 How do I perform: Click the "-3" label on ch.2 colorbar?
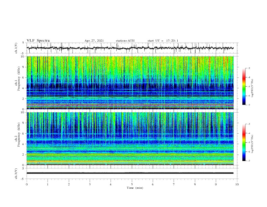pos(248,124)
